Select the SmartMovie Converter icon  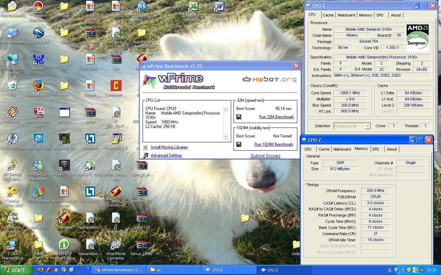click(116, 244)
